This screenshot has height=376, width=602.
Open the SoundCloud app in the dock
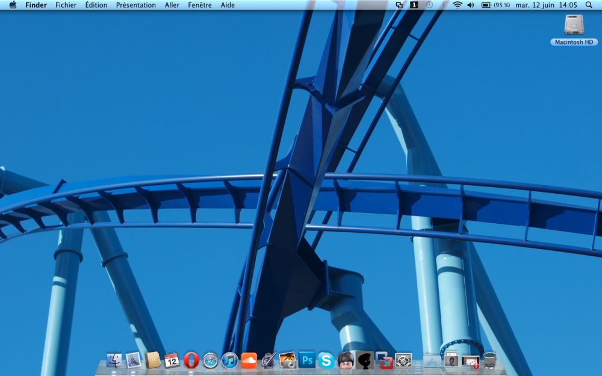[x=249, y=360]
